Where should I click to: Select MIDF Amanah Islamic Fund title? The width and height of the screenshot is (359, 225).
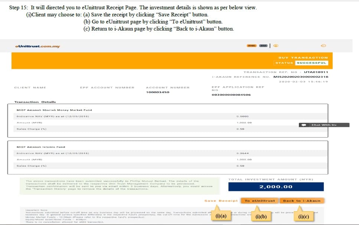point(41,147)
